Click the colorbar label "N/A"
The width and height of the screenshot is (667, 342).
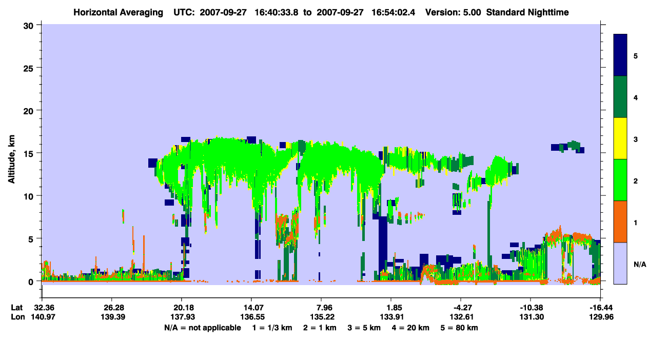click(639, 265)
